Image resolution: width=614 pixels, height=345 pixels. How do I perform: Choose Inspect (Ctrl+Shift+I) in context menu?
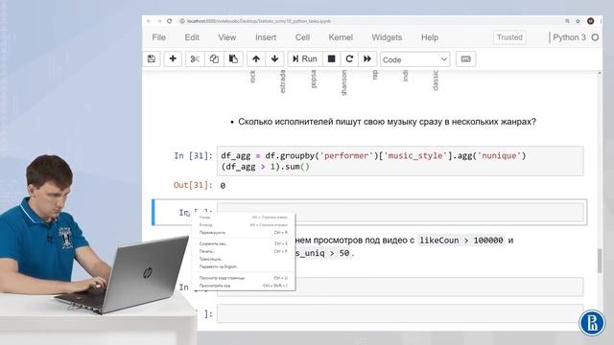tap(243, 286)
